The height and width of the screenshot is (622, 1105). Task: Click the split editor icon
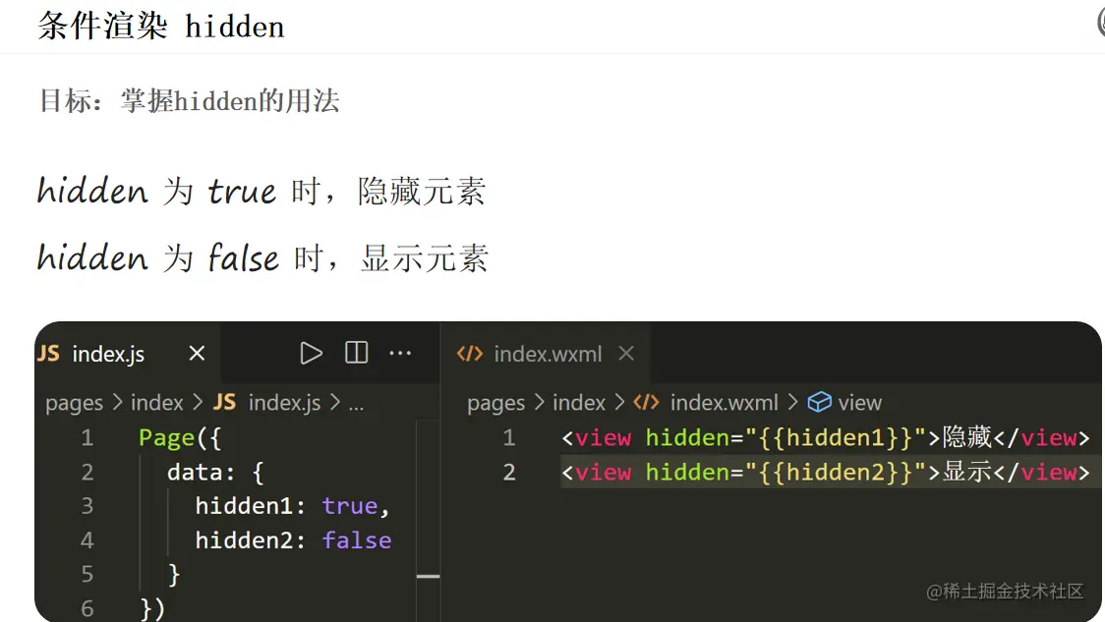click(x=357, y=353)
